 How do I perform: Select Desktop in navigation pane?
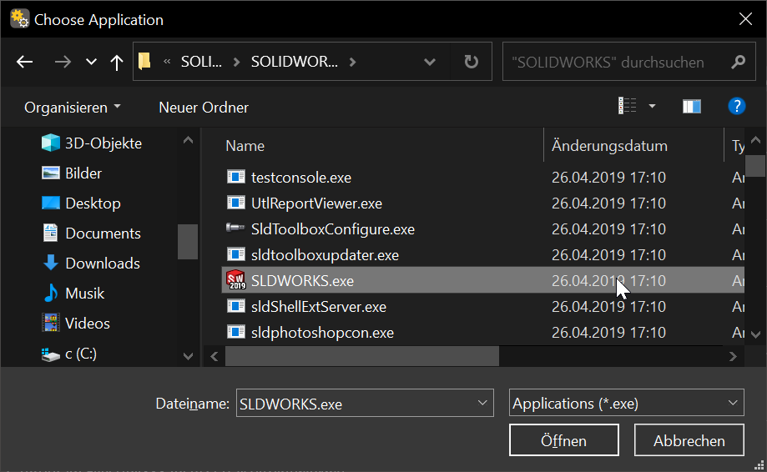(81, 203)
